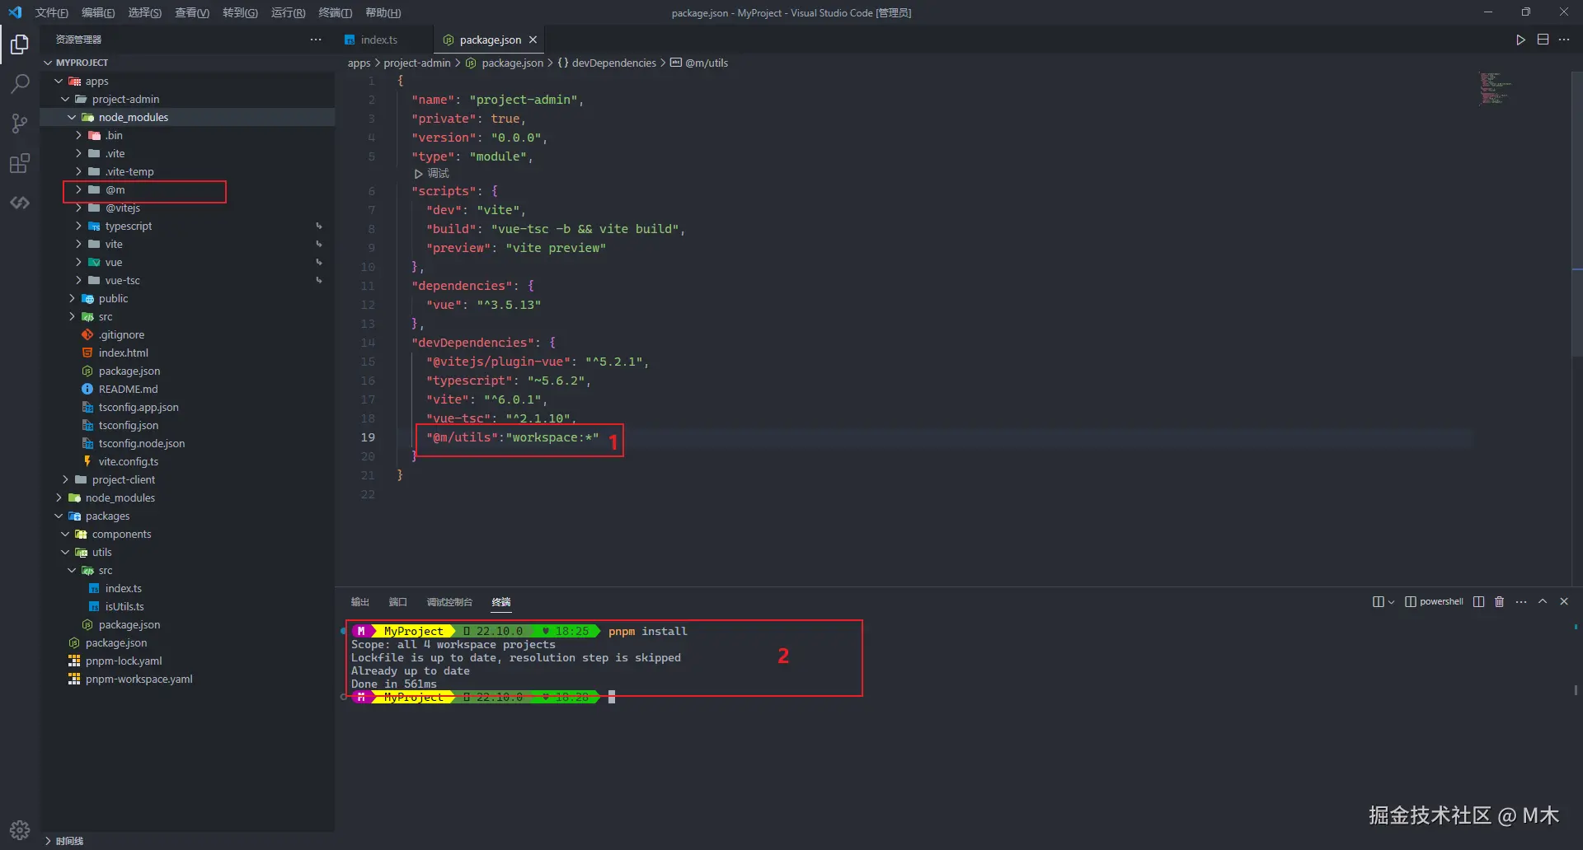
Task: Open the remote explorer activity icon
Action: (20, 203)
